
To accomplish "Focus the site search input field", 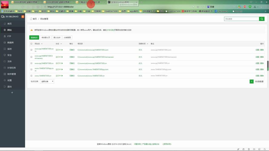I will pyautogui.click(x=241, y=19).
